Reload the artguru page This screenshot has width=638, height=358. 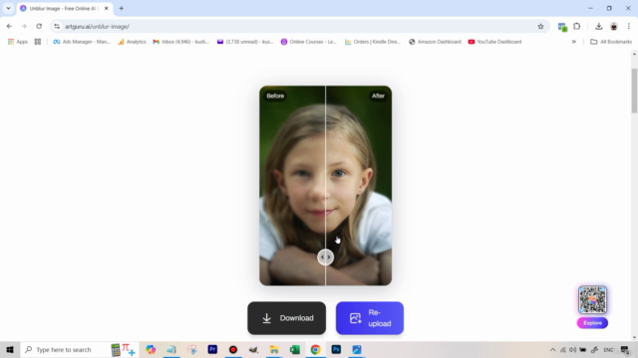[39, 27]
